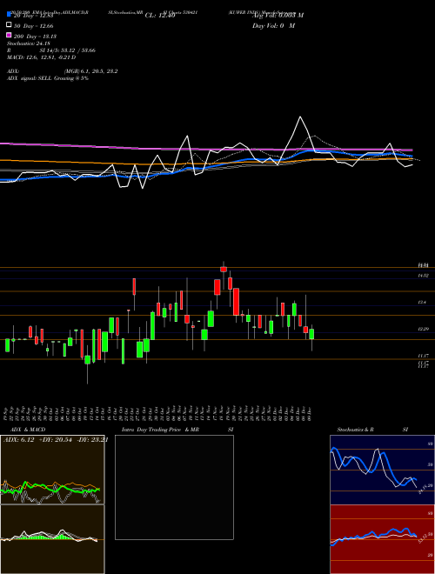This screenshot has height=574, width=435.
Task: Click the blue 20 Day EMA legend swatch
Action: click(x=9, y=15)
